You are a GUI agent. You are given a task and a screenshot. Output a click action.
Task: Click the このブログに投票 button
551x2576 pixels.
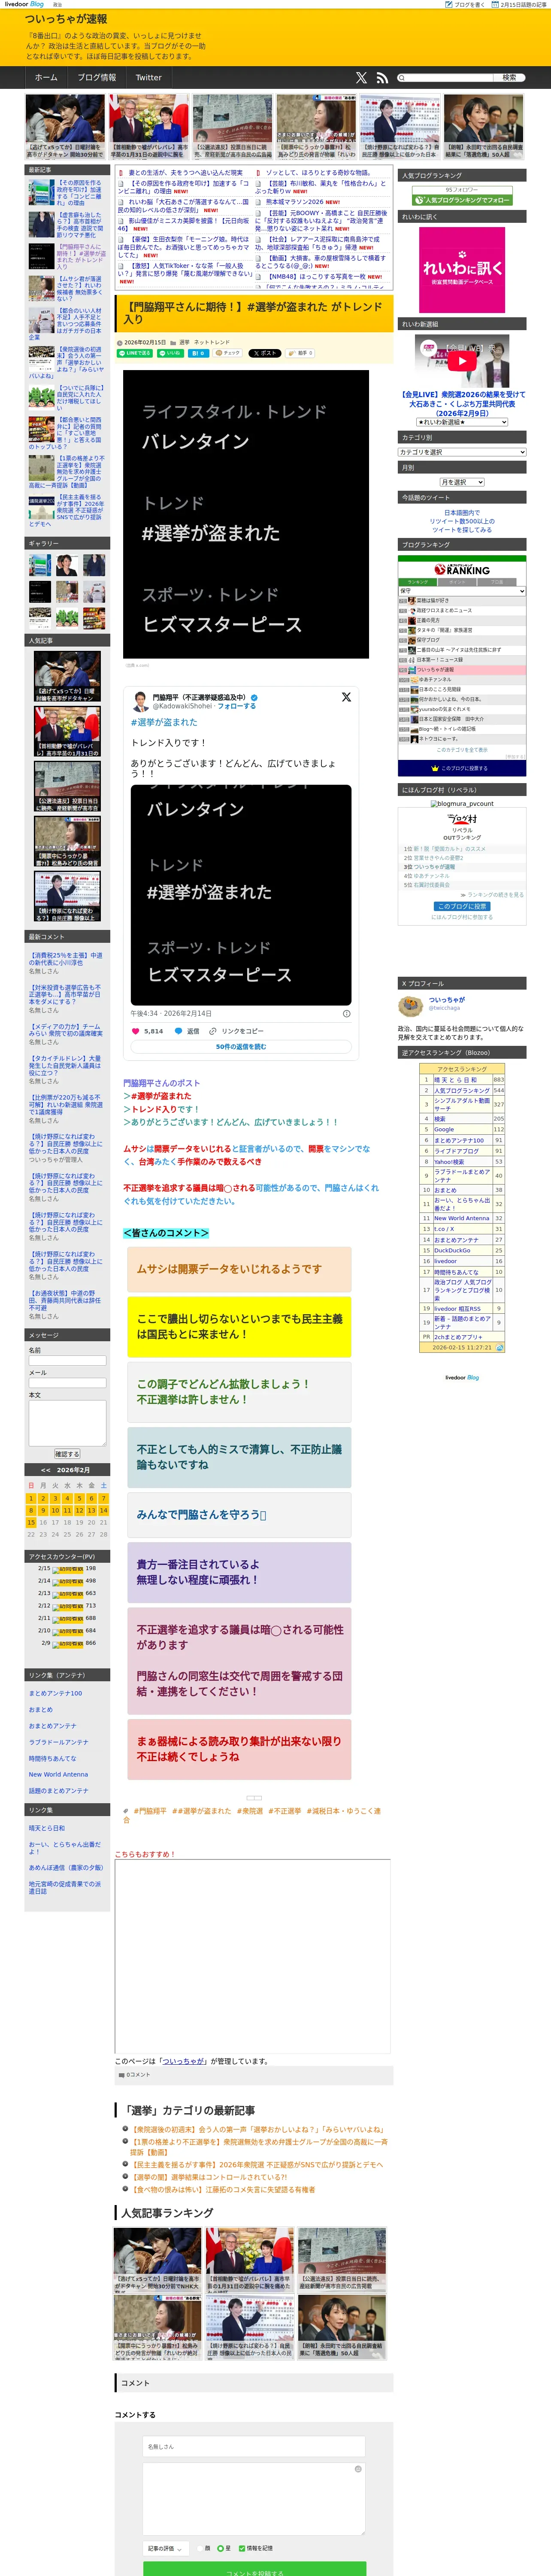point(462,906)
